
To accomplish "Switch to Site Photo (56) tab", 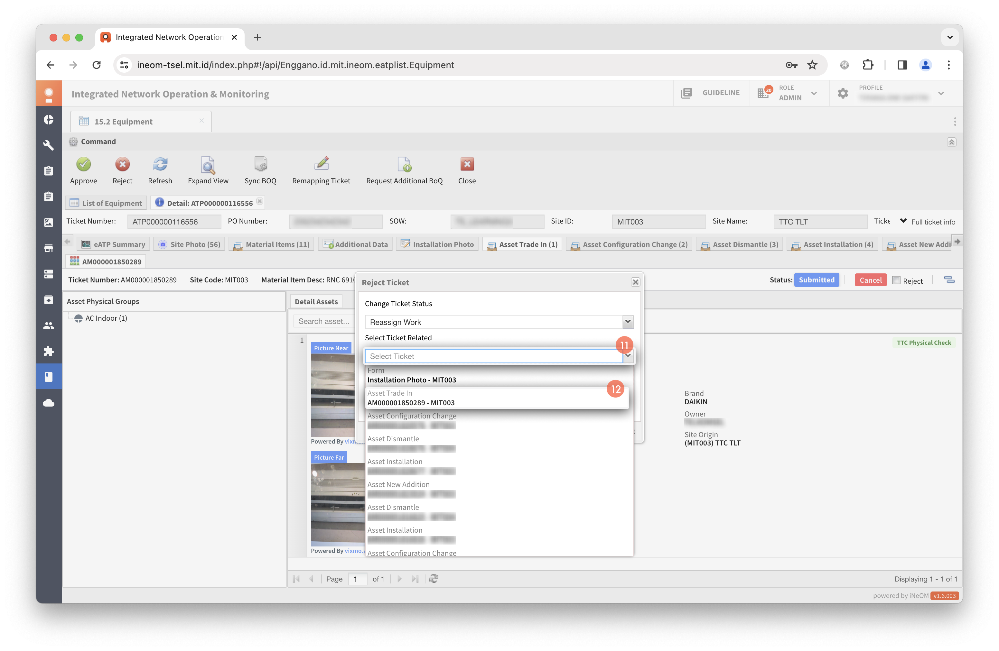I will 189,244.
